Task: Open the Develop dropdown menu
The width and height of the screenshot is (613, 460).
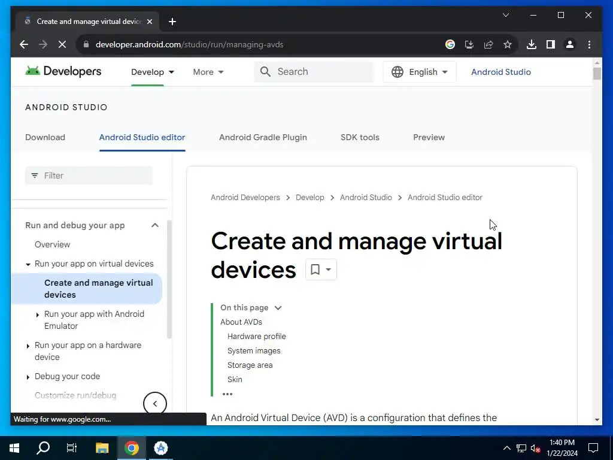Action: [x=153, y=72]
